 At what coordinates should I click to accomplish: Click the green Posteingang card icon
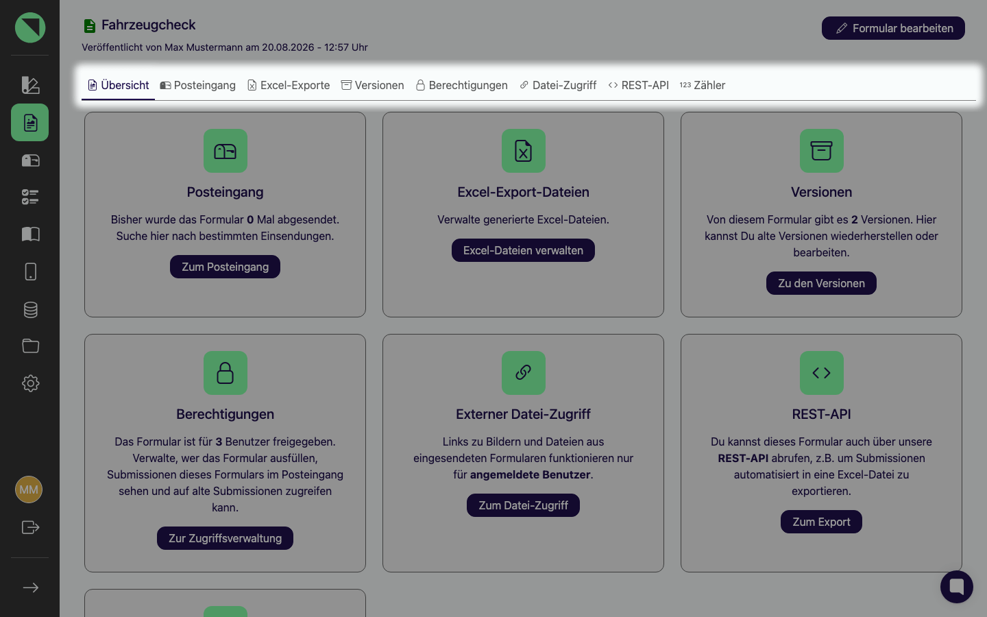(x=226, y=151)
